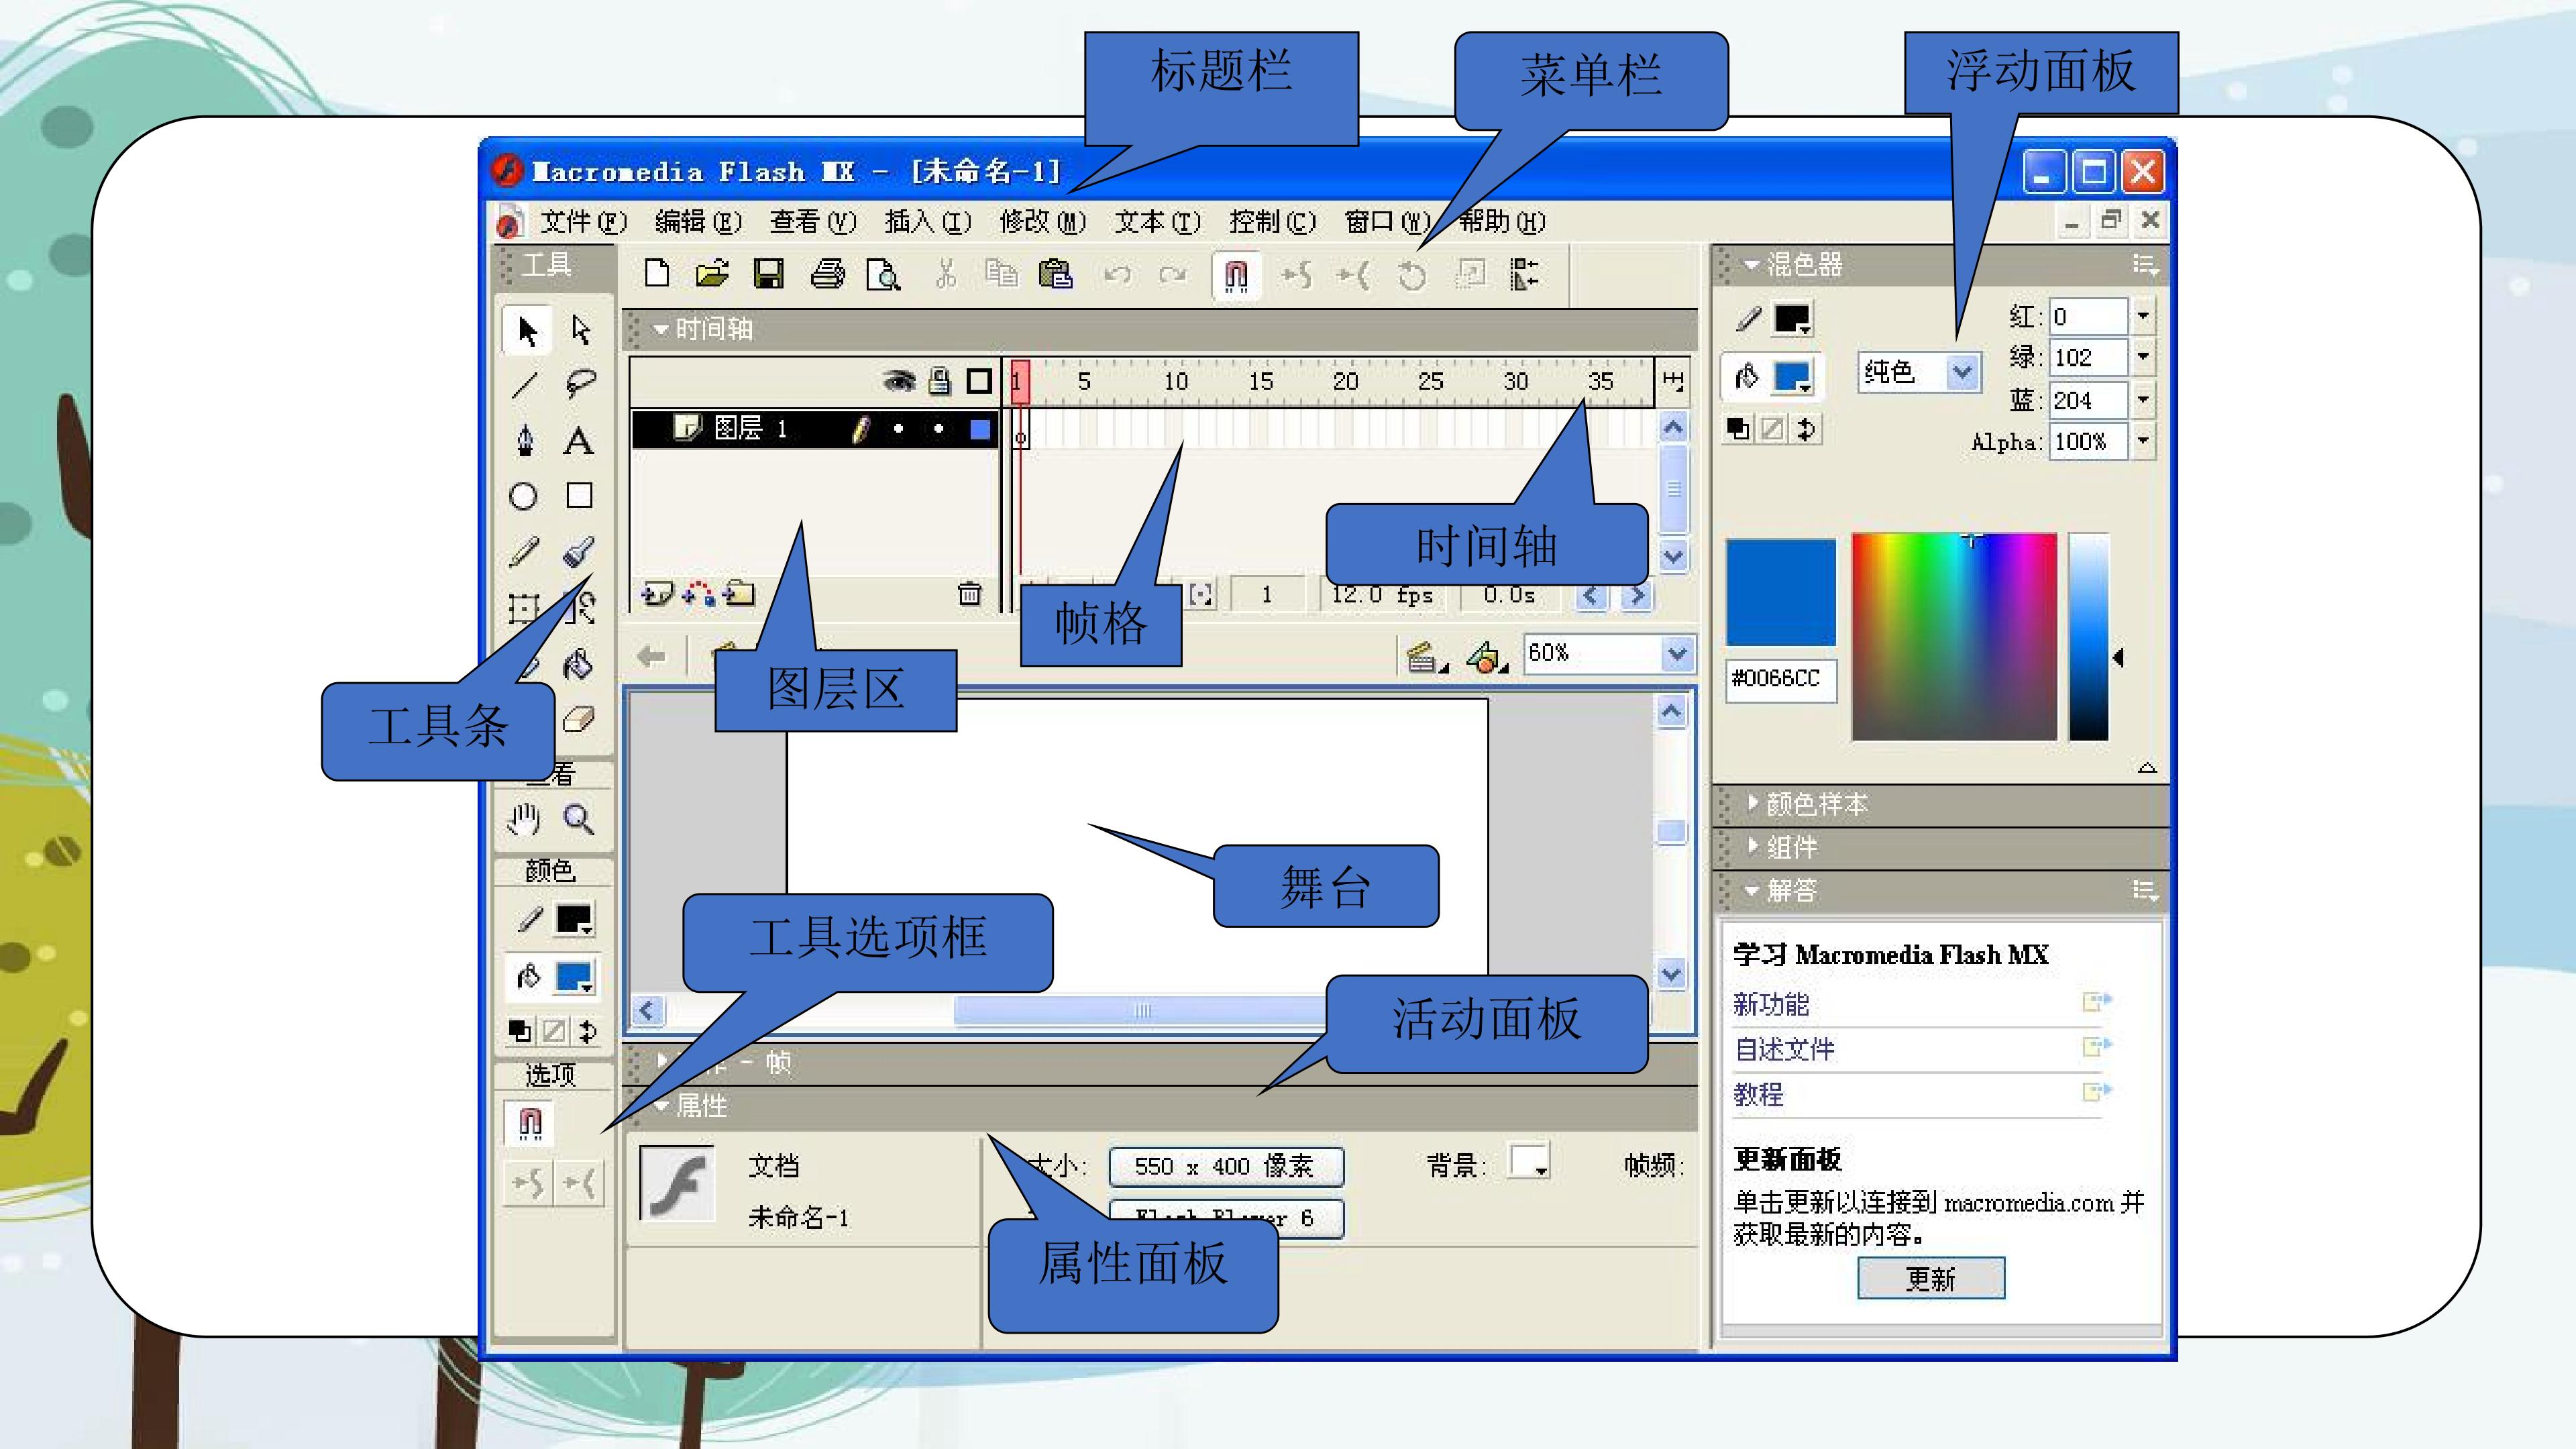This screenshot has height=1449, width=2576.
Task: Select the Zoom magnifier tool
Action: point(578,820)
